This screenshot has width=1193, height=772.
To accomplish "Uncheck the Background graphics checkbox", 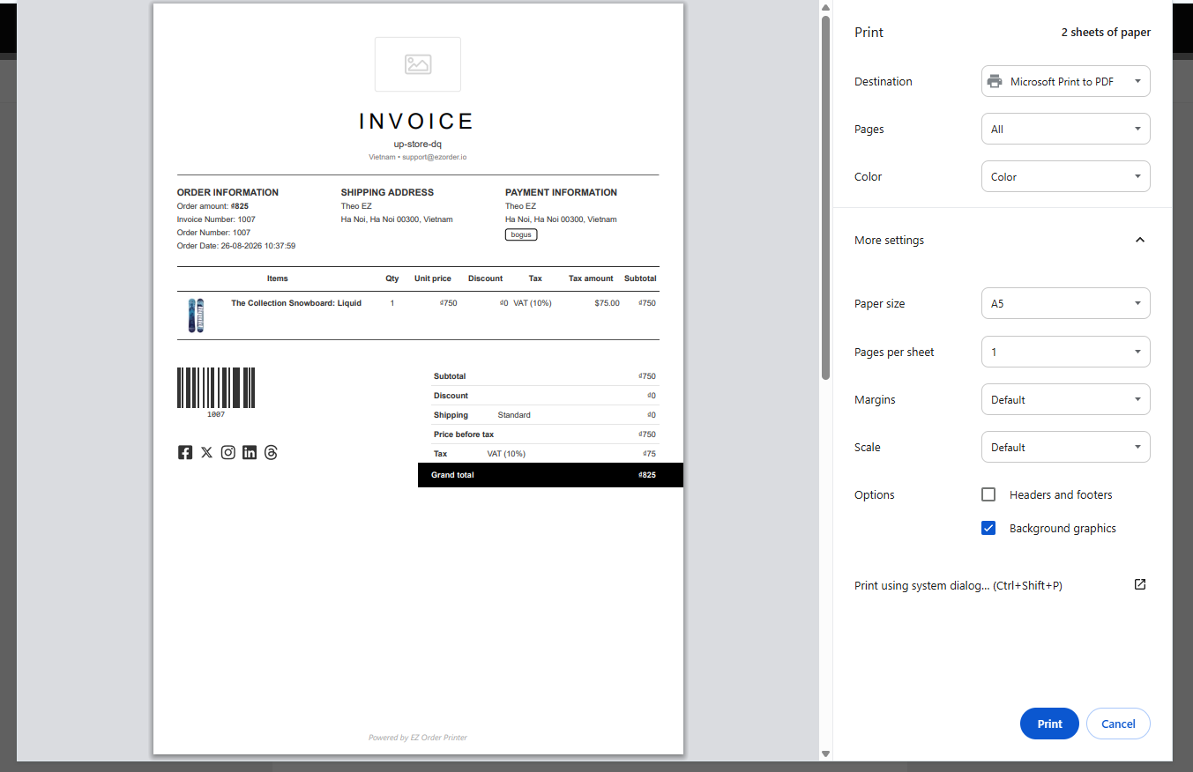I will pyautogui.click(x=988, y=528).
